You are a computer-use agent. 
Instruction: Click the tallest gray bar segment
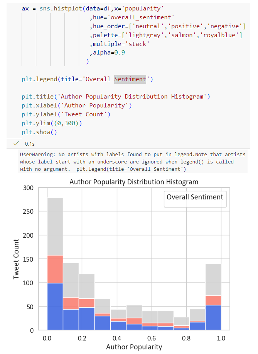coord(55,226)
